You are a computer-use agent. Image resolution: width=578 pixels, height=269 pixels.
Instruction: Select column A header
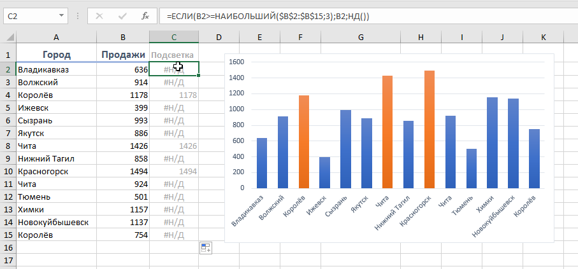[56, 37]
